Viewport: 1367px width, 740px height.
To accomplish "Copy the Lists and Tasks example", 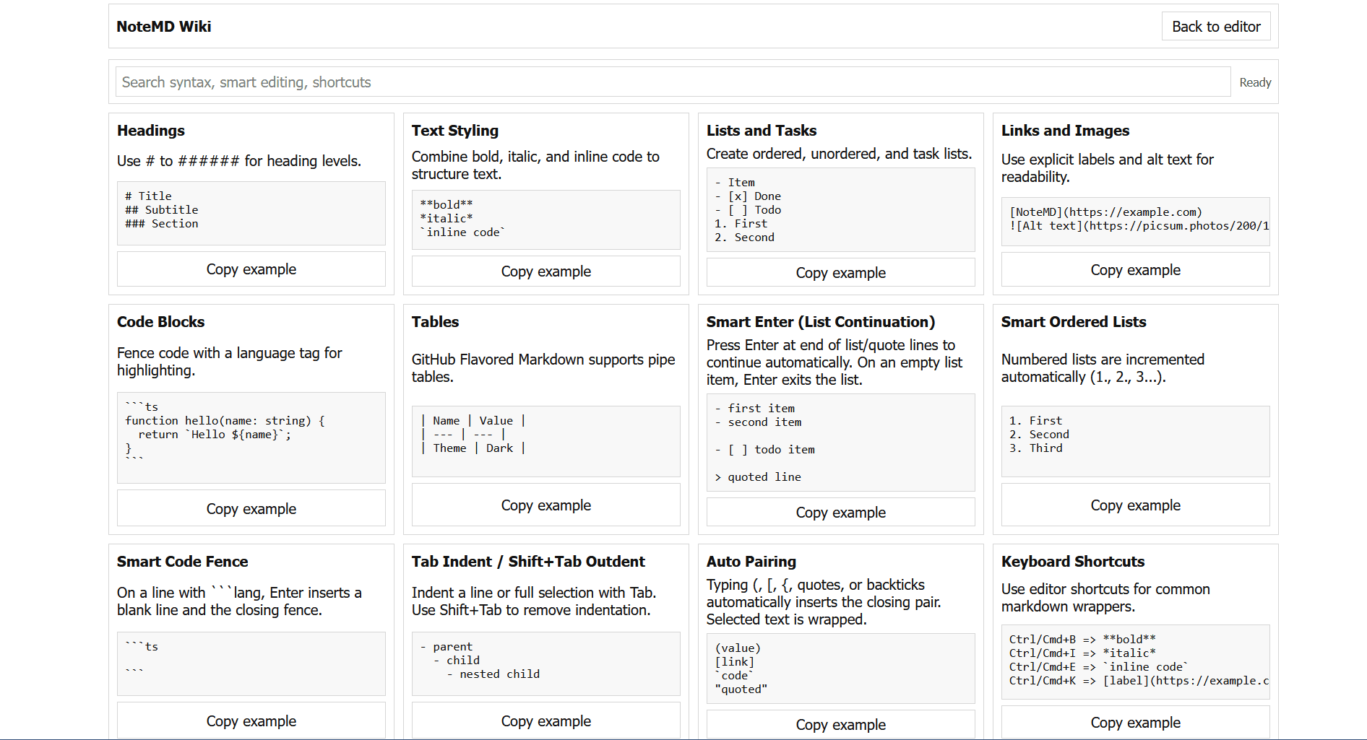I will [x=840, y=272].
